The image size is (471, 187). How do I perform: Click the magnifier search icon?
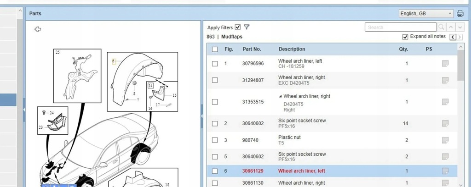[x=441, y=27]
